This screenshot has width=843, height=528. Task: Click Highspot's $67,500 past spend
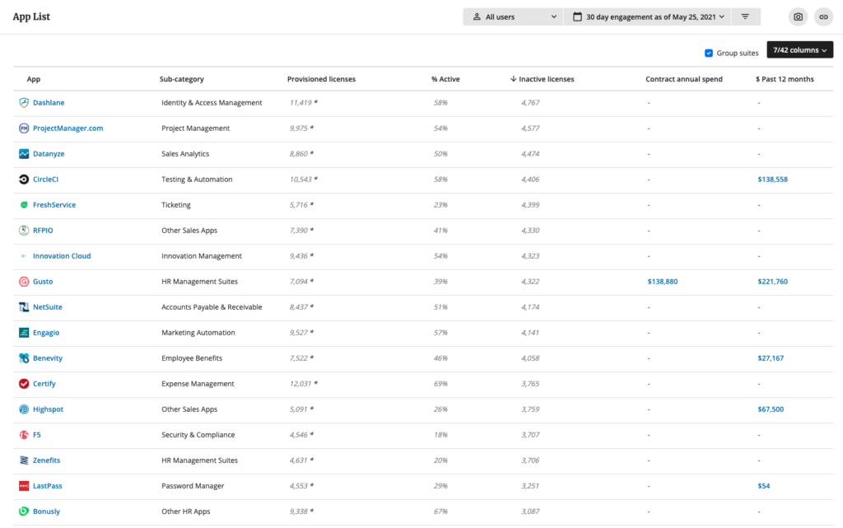coord(771,409)
